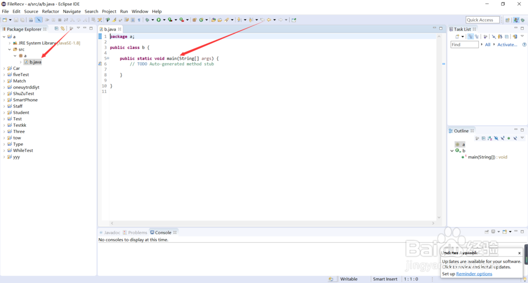Screen dimensions: 528x283
Task: Toggle Hide Non-Public Members green dot
Action: [x=509, y=138]
